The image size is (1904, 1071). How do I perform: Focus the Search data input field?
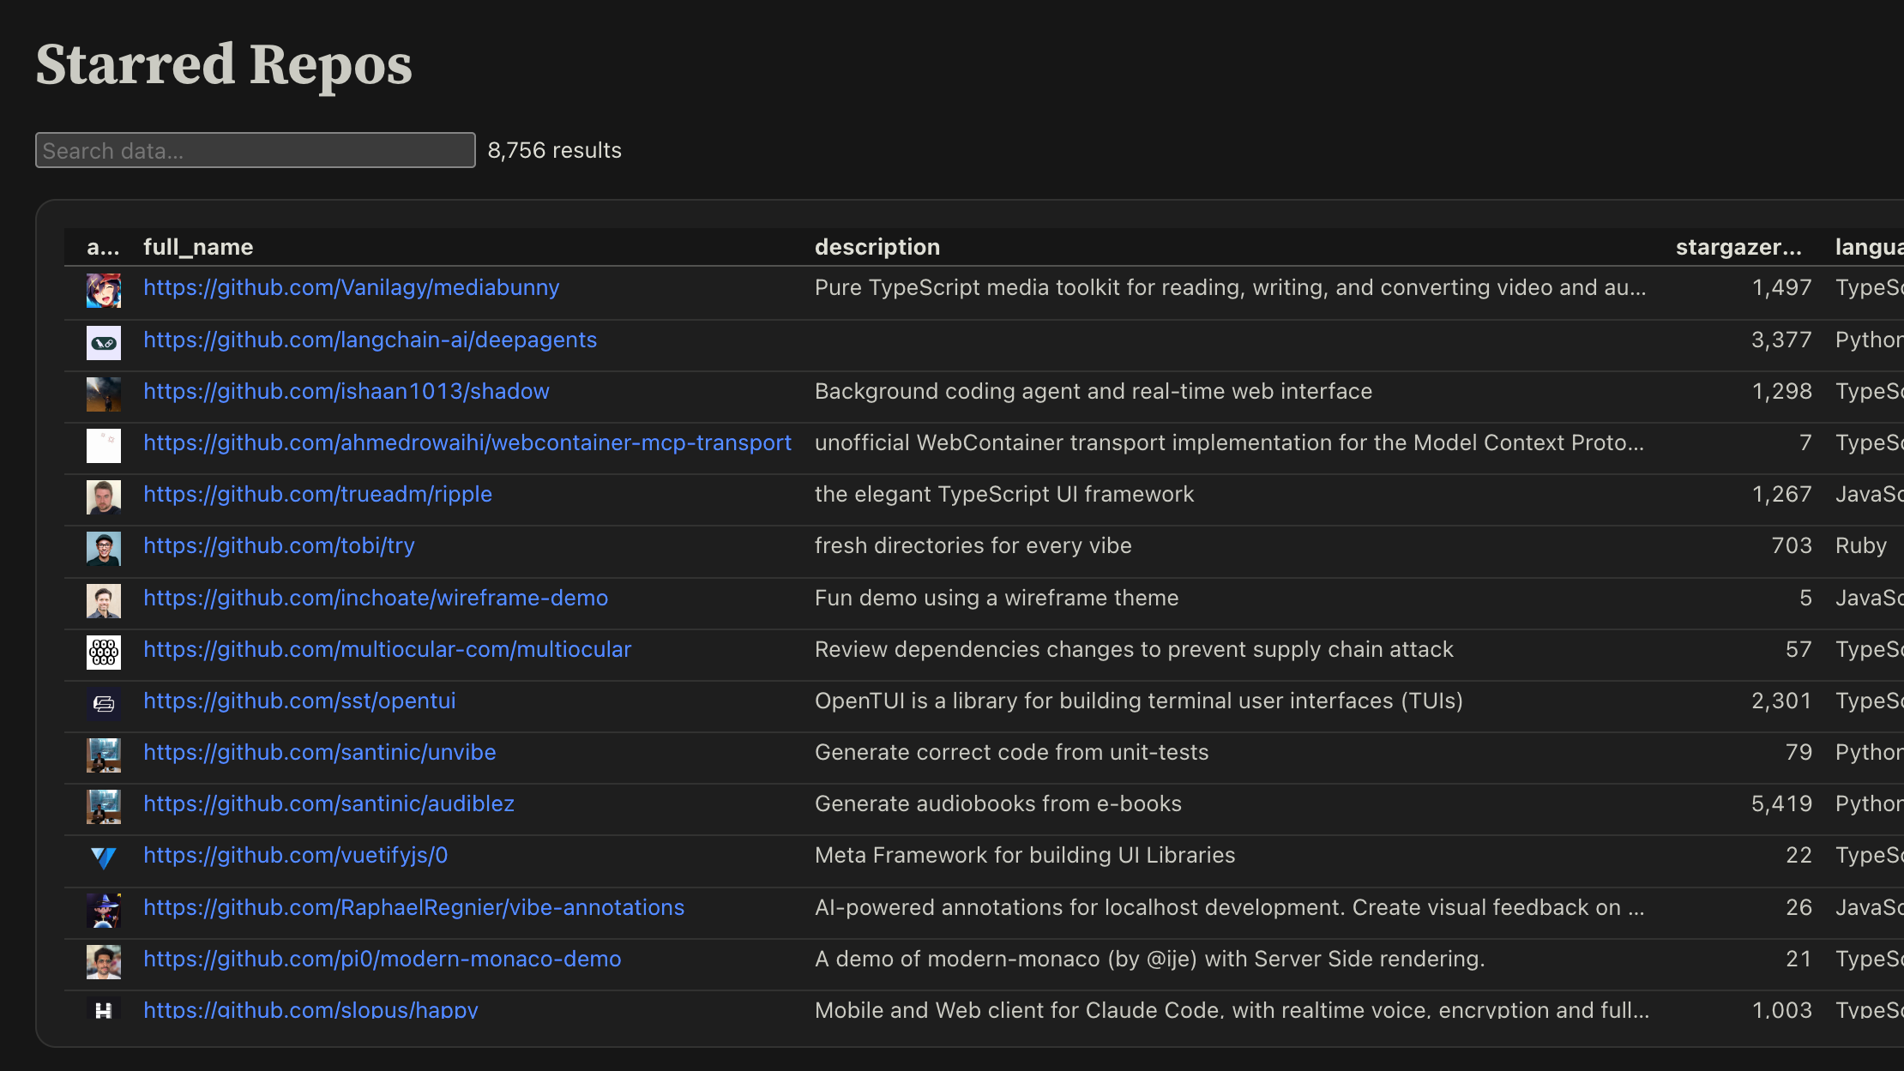255,150
